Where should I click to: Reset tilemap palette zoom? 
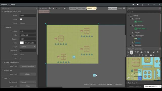146,55
